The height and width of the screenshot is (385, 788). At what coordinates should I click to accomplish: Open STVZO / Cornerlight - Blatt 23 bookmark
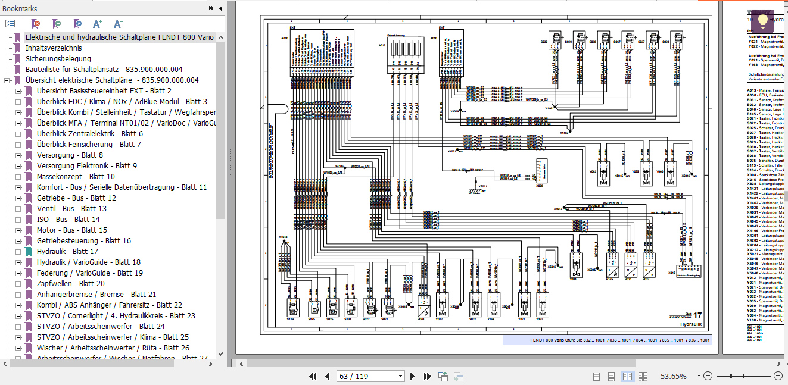pos(116,316)
